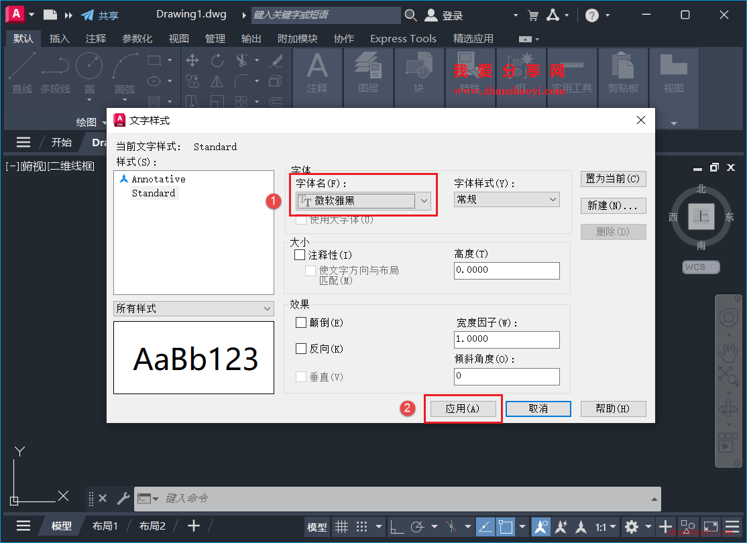Select the Arc (圆弧) tool icon
Viewport: 747px width, 543px height.
(125, 66)
